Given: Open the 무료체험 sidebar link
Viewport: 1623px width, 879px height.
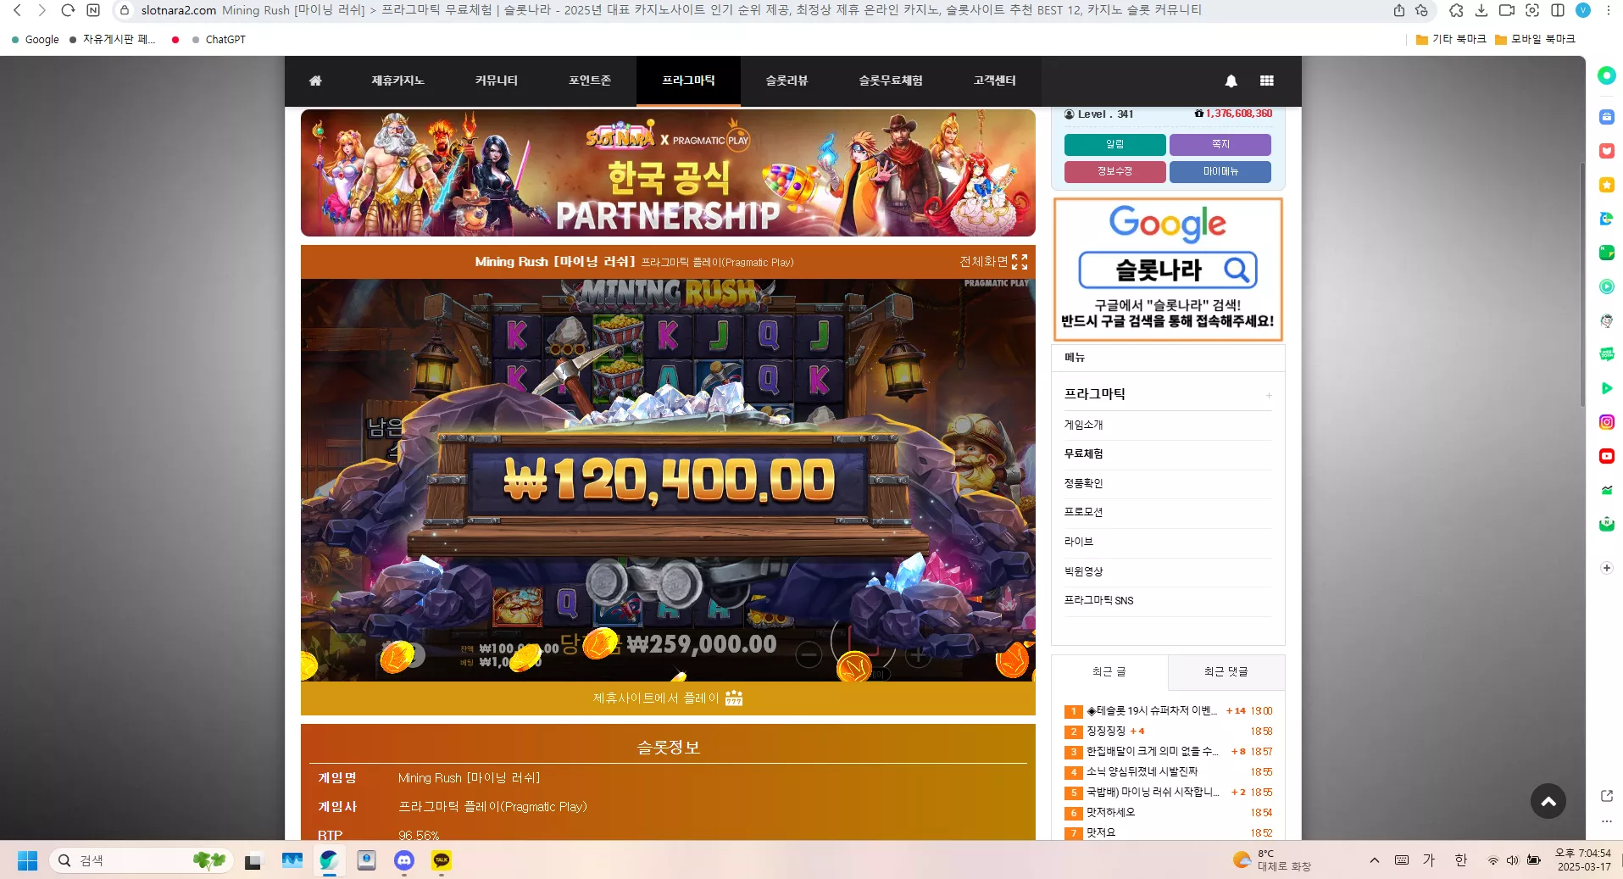Looking at the screenshot, I should 1084,453.
